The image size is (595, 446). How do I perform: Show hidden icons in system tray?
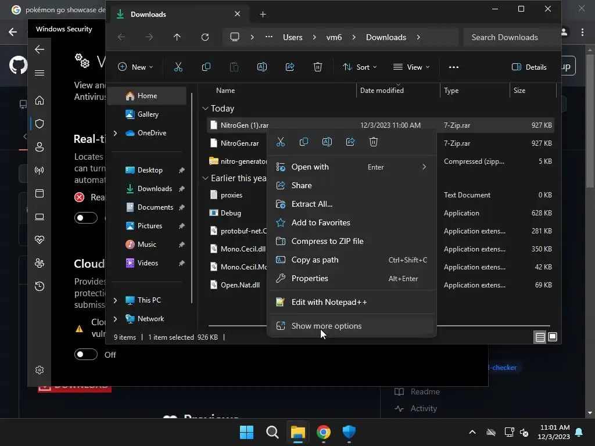[x=472, y=432]
